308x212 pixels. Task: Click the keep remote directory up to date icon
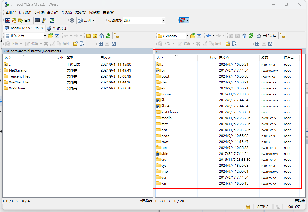pos(52,20)
